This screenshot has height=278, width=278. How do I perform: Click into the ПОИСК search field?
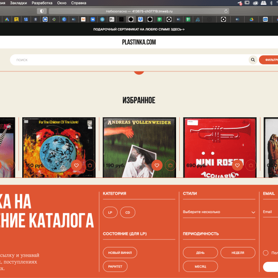[130, 60]
